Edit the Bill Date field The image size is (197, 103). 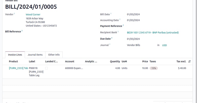133,15
